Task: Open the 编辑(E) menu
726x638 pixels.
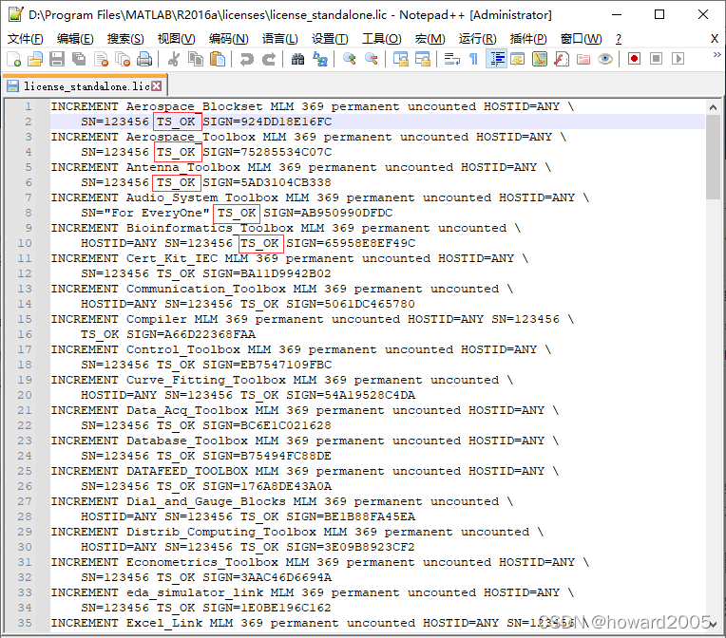Action: point(75,38)
